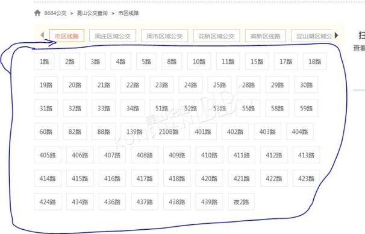Open the 昆山公交查询 breadcrumb link
The width and height of the screenshot is (365, 234).
point(92,13)
